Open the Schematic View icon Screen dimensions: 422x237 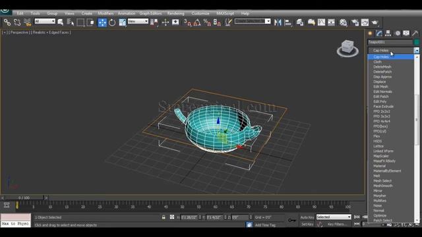click(331, 22)
